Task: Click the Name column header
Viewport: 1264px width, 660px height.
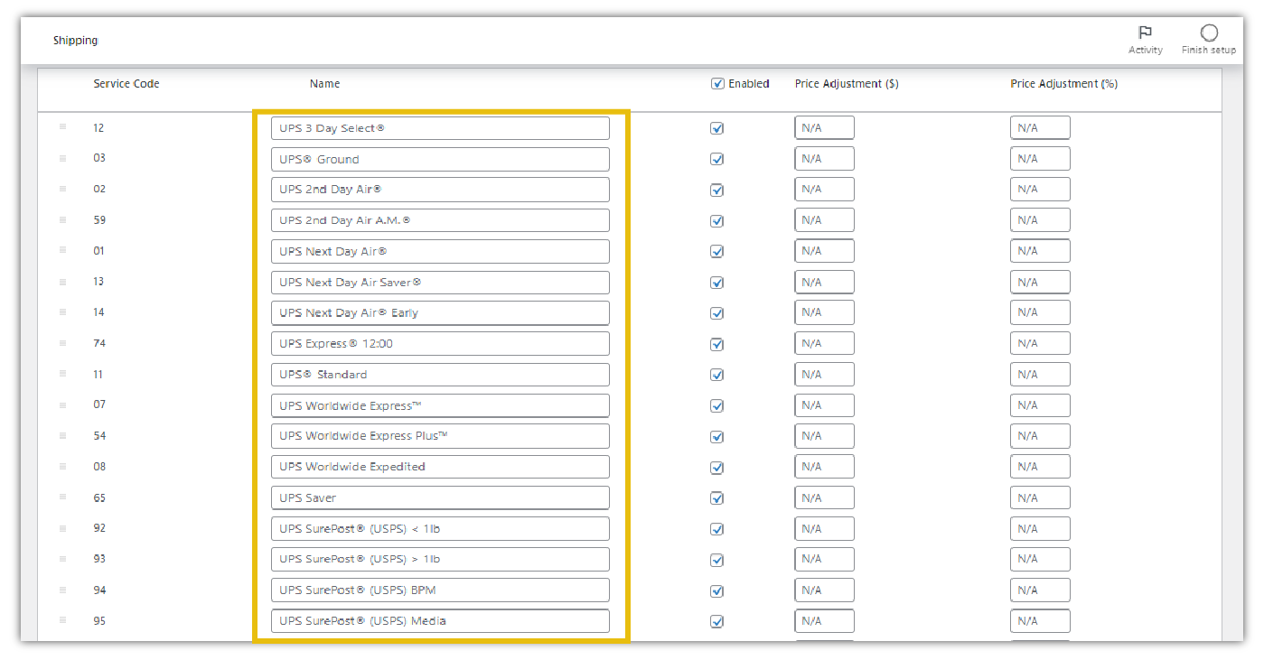Action: click(x=324, y=84)
